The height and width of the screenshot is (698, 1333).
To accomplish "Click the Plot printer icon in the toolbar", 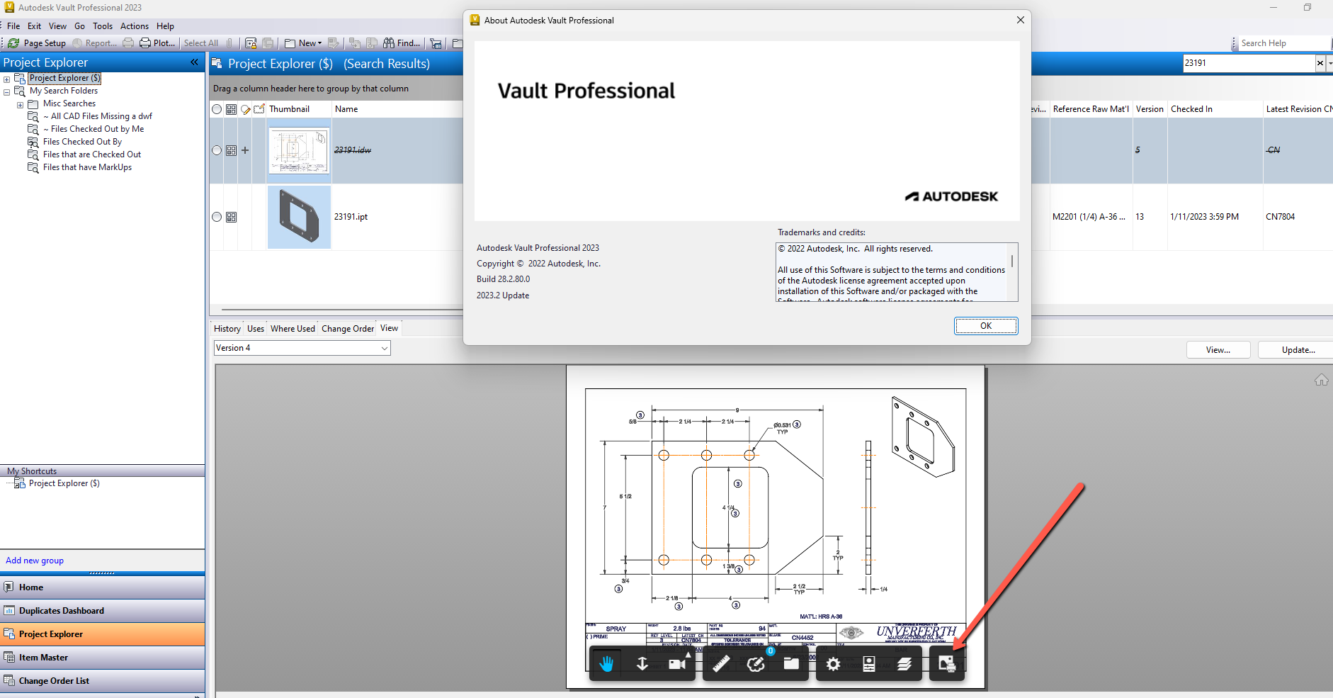I will tap(144, 43).
